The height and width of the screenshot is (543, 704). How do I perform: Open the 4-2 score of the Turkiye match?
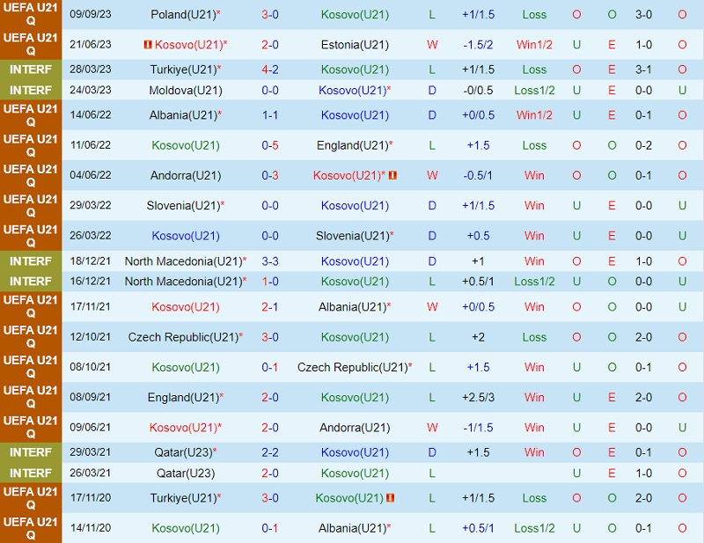pos(270,70)
